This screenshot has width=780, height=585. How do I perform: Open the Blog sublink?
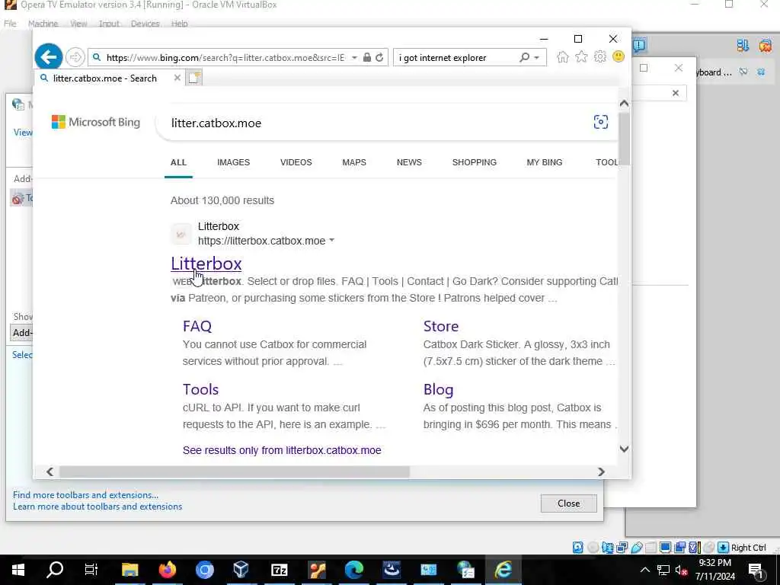438,389
